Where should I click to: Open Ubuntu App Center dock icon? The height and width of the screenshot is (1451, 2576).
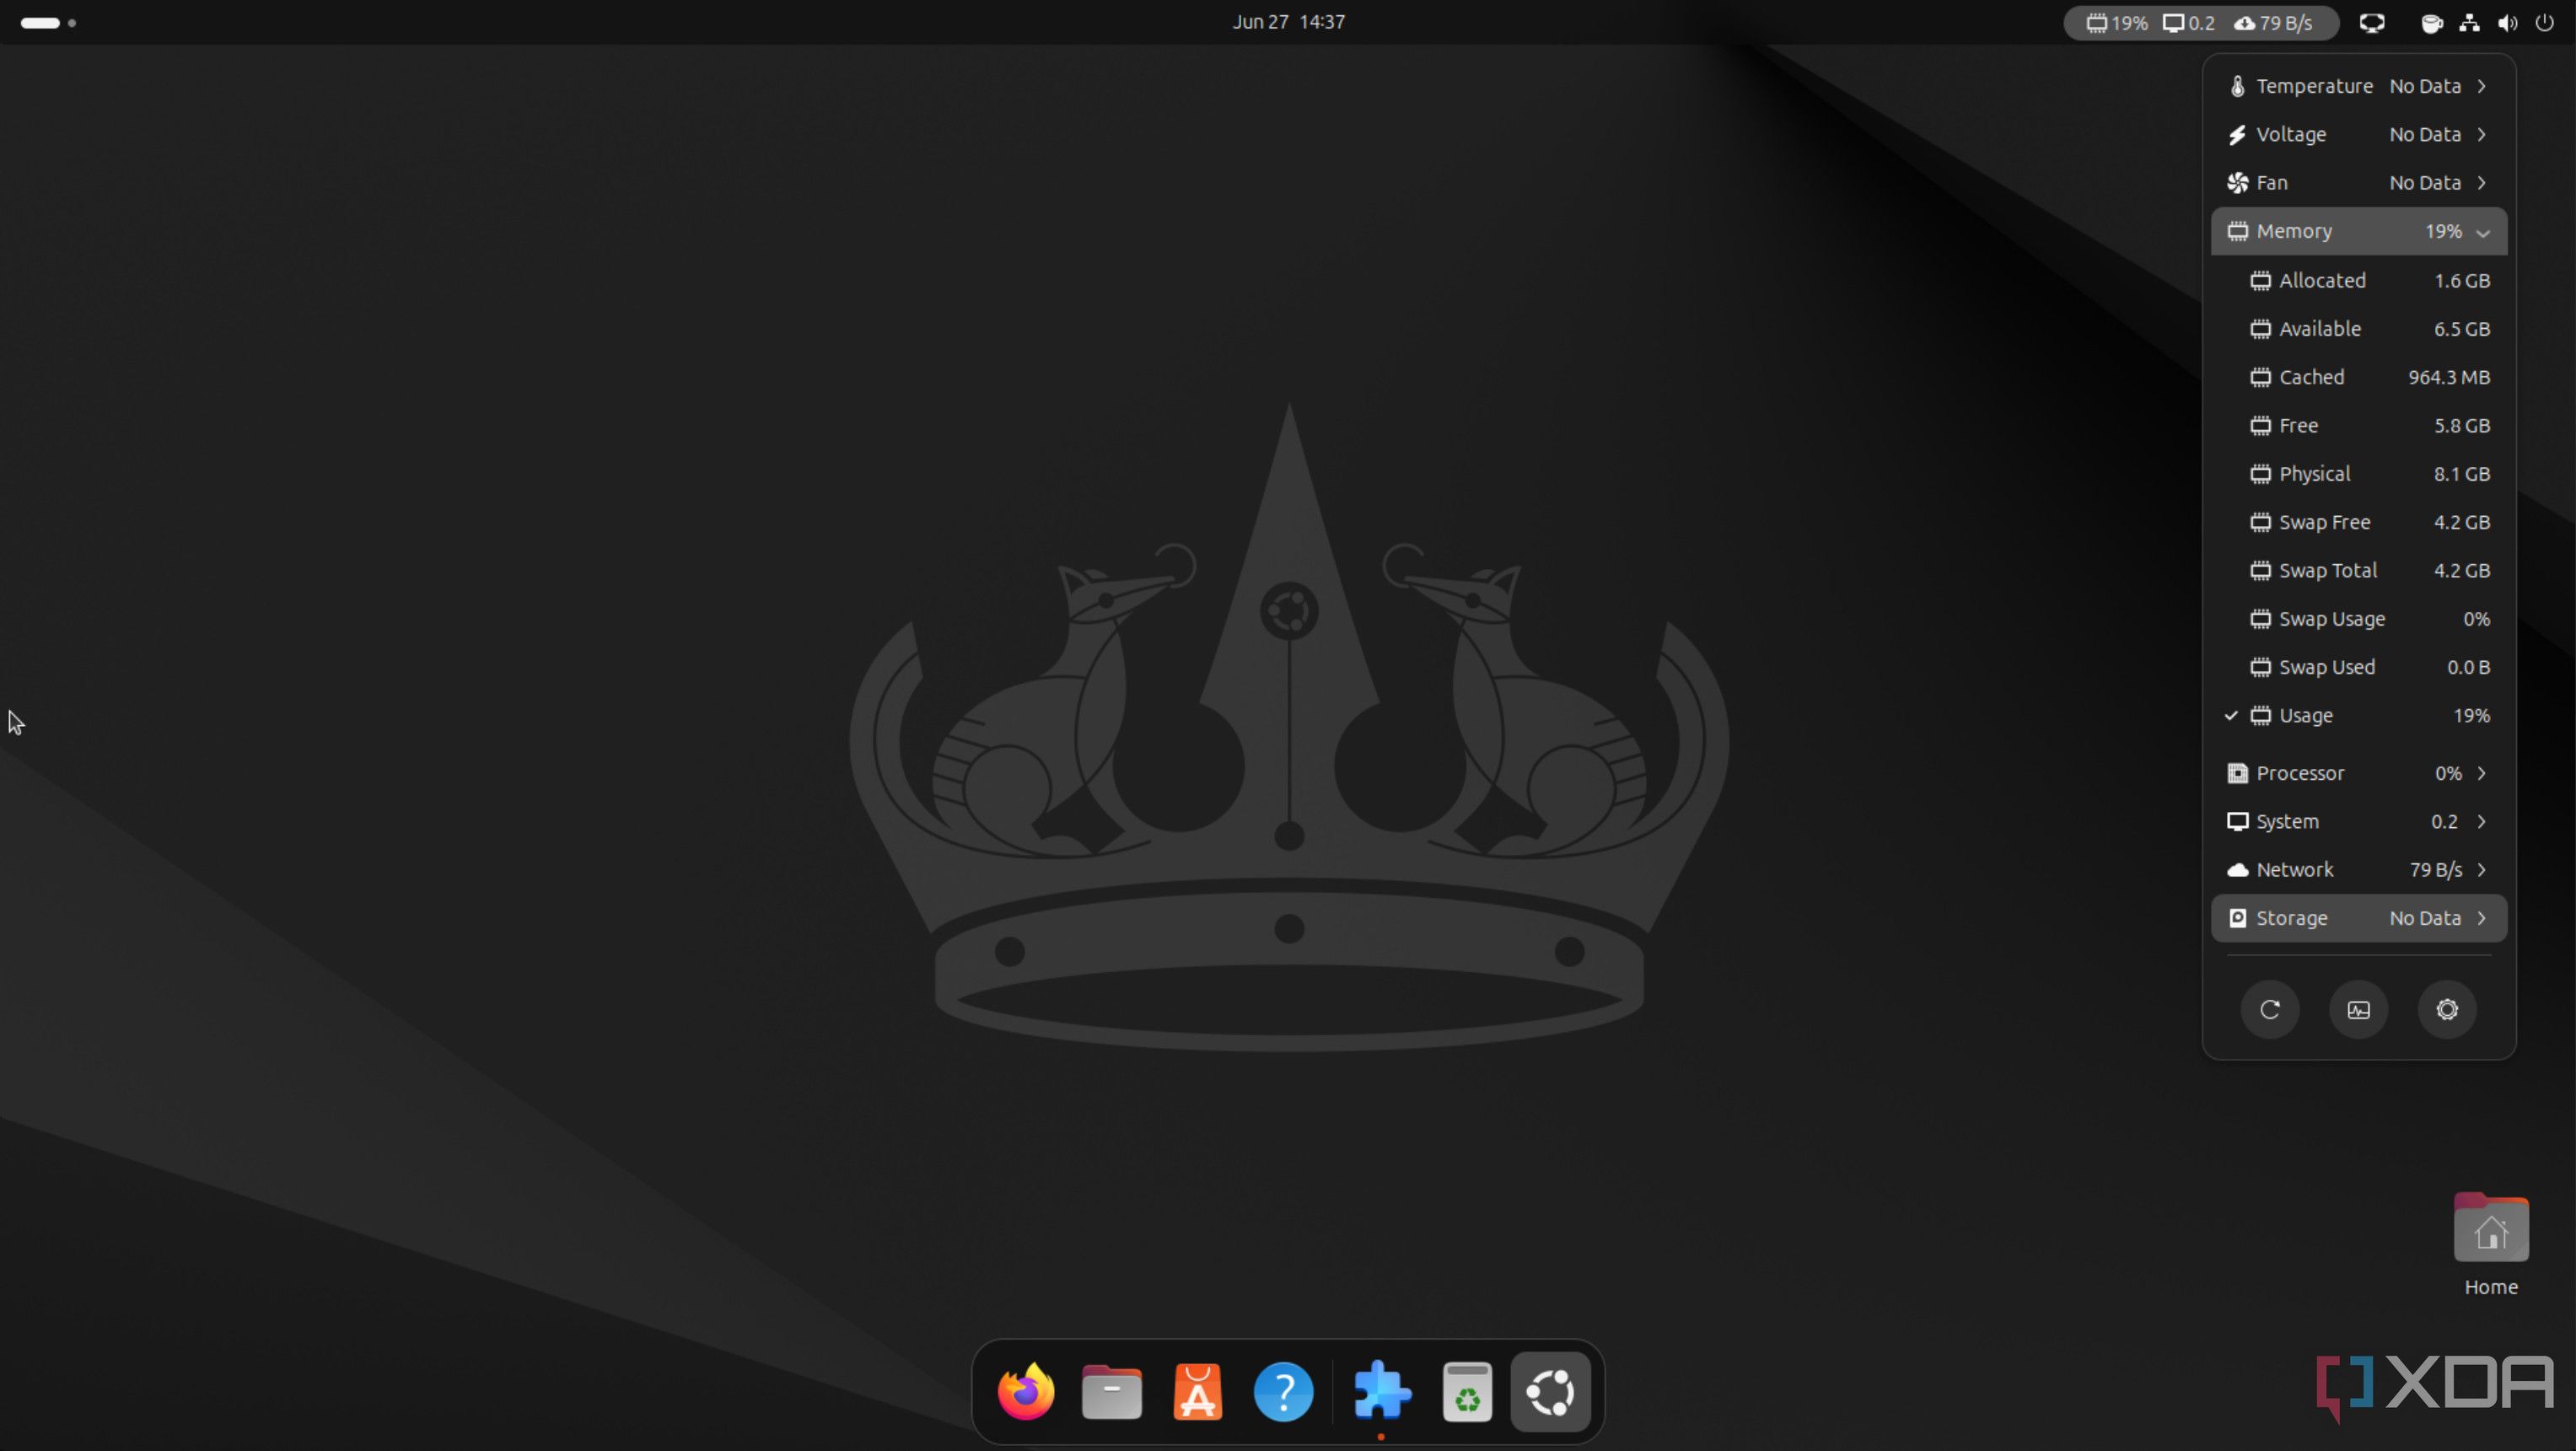coord(1198,1392)
